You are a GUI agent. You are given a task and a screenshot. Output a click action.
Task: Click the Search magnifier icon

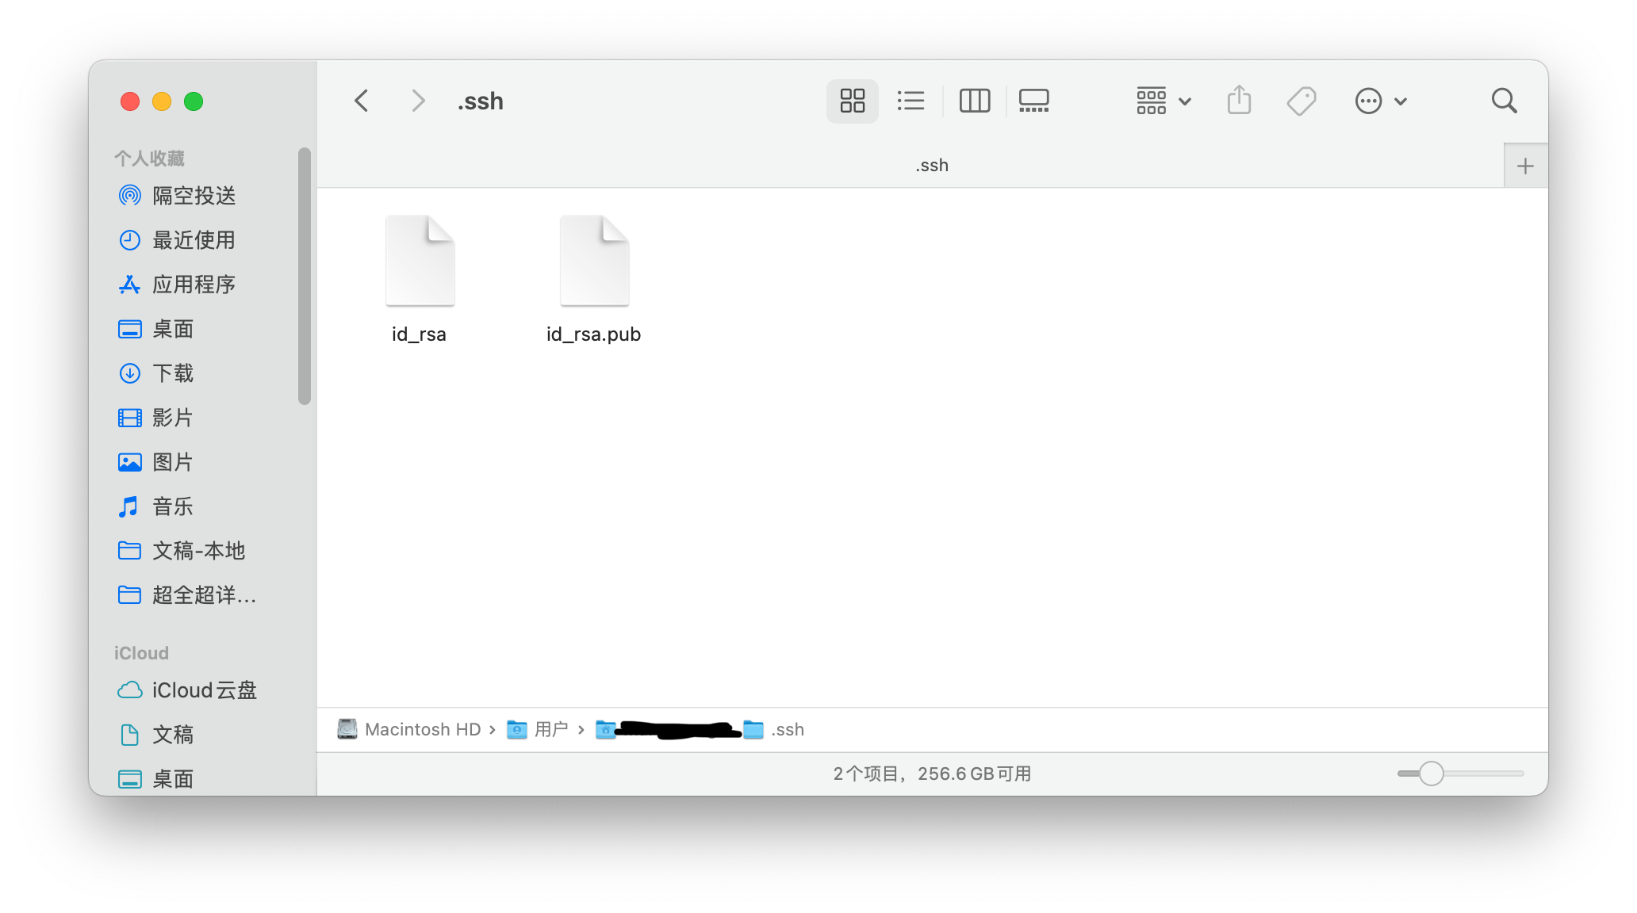tap(1503, 101)
